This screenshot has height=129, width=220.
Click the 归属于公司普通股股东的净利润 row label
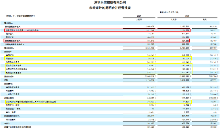pos(18,127)
